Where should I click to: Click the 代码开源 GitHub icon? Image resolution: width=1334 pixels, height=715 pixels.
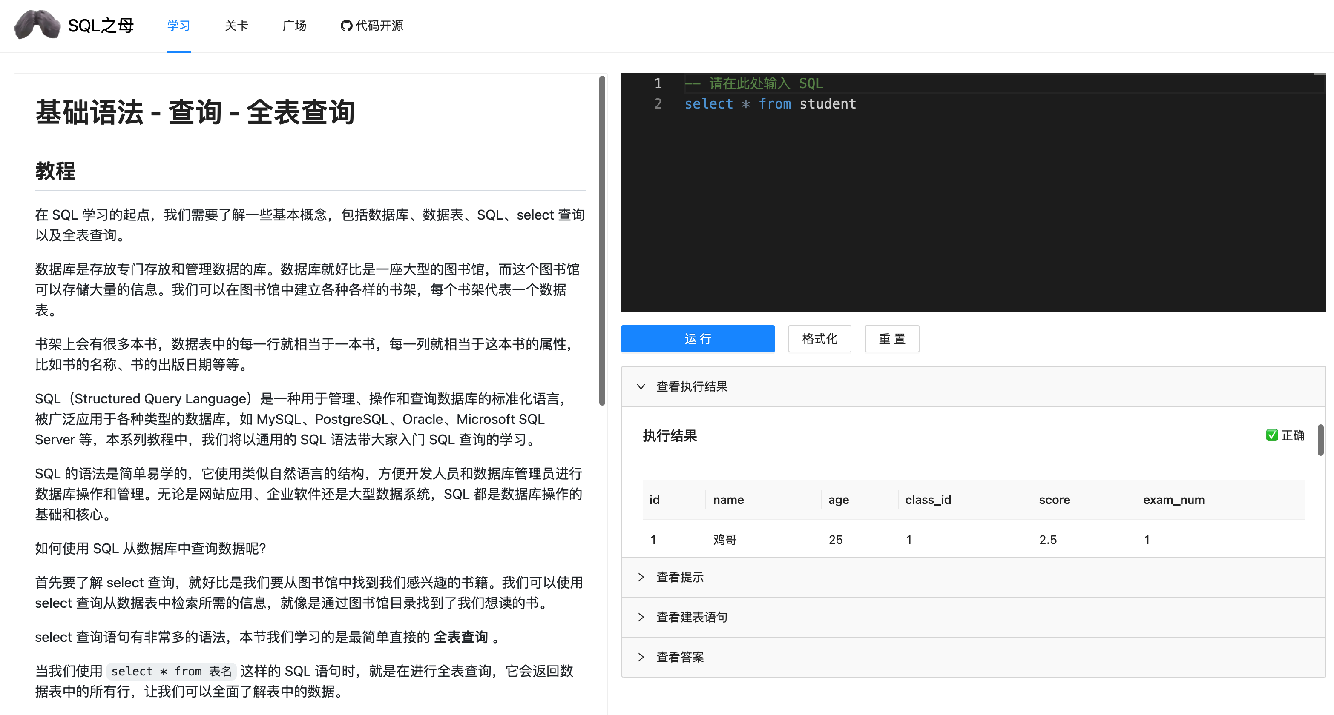click(346, 26)
